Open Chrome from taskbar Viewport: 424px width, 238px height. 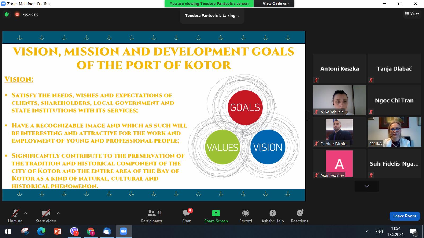(x=91, y=232)
